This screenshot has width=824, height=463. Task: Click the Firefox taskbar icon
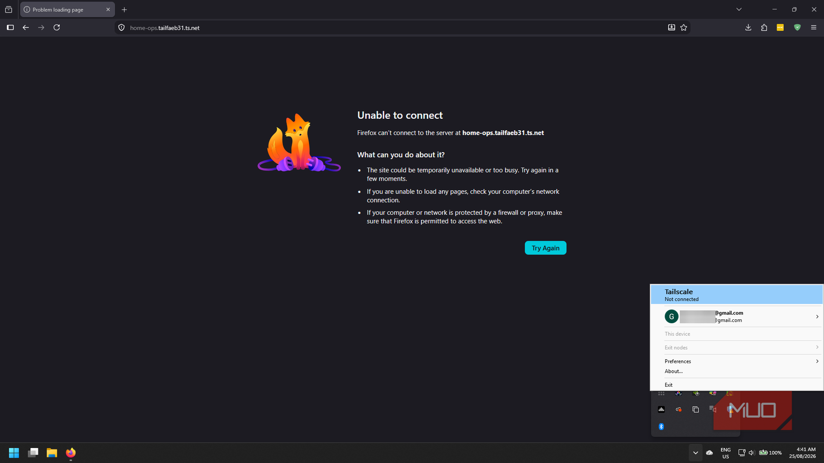[71, 453]
